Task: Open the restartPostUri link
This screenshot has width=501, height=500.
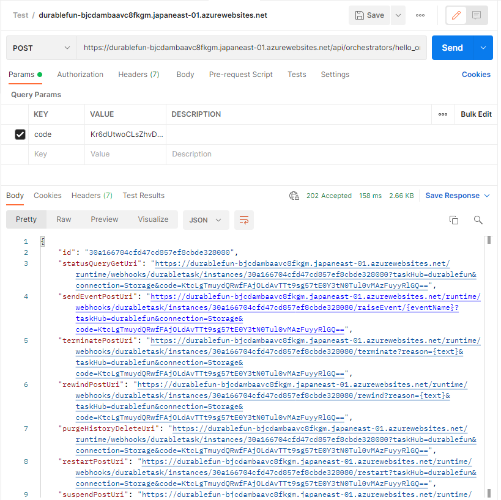Action: [x=276, y=472]
